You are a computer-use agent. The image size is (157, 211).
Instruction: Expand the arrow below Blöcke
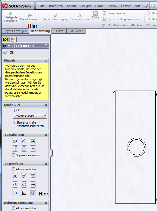(x=95, y=26)
